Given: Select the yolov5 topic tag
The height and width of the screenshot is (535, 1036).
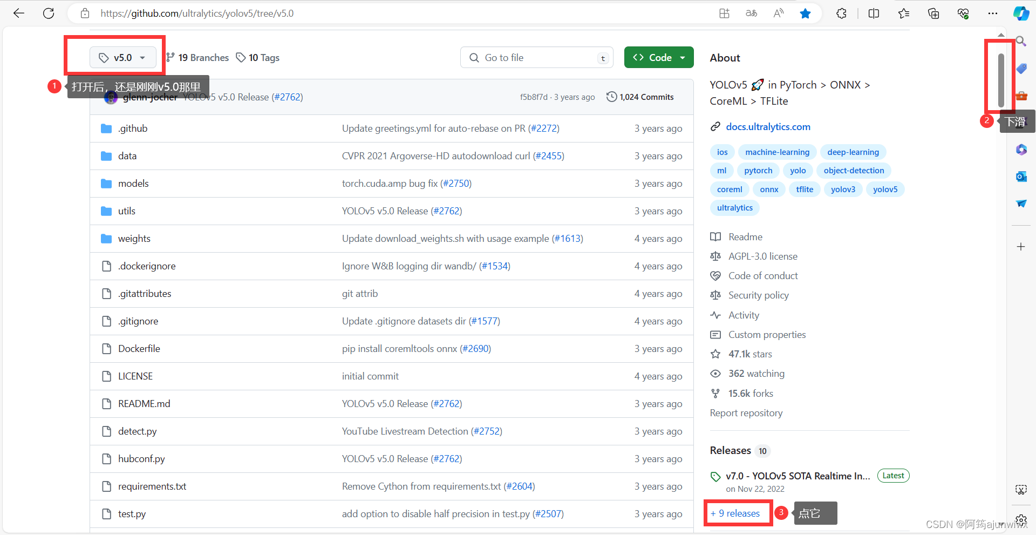Looking at the screenshot, I should click(885, 189).
